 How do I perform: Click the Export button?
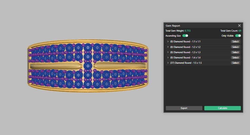(184, 108)
